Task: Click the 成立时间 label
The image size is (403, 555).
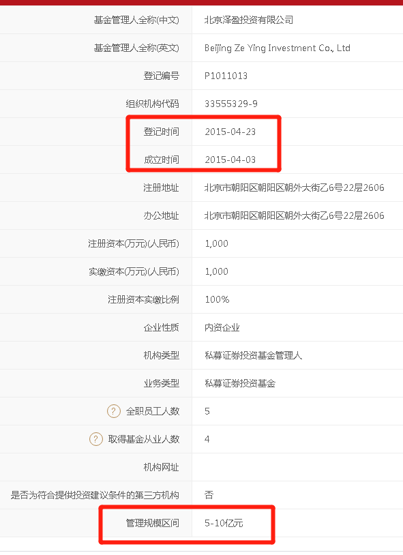Action: click(162, 160)
